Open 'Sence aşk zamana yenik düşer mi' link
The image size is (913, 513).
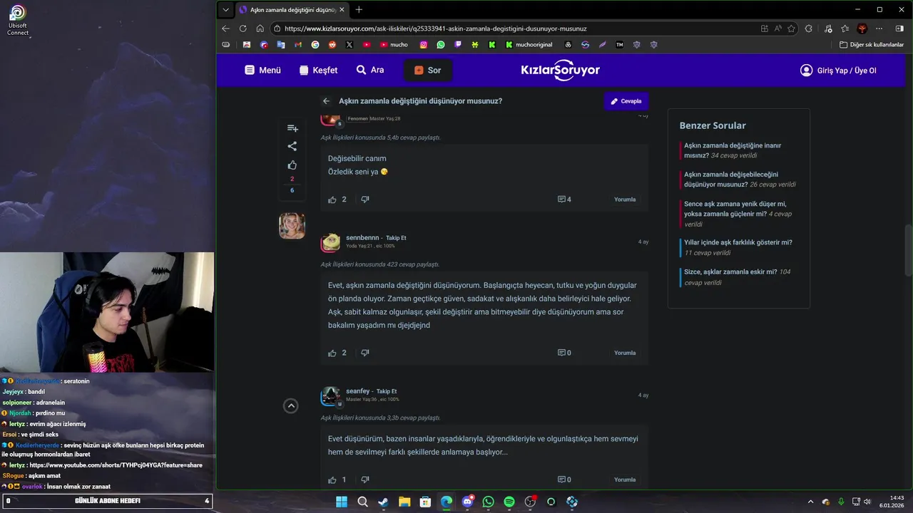735,209
